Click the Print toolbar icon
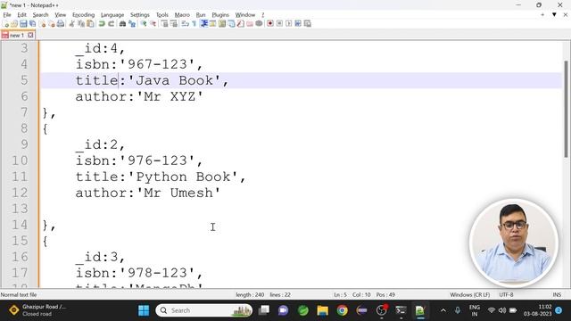This screenshot has width=571, height=321. [61, 24]
